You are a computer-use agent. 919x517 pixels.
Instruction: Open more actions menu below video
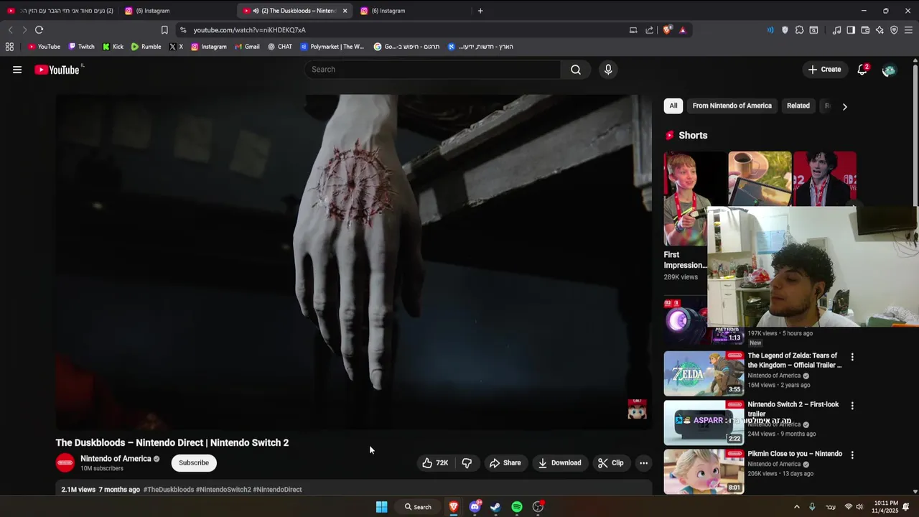644,463
